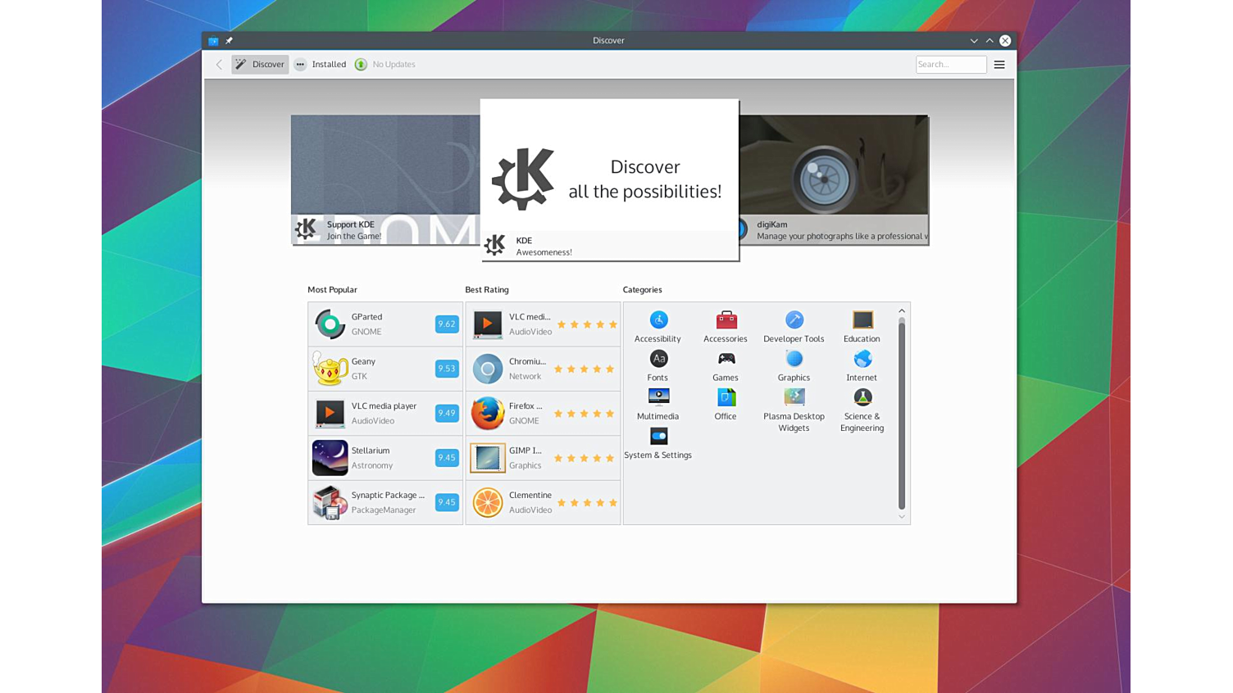Image resolution: width=1233 pixels, height=693 pixels.
Task: Open the hamburger menu button
Action: coord(999,65)
